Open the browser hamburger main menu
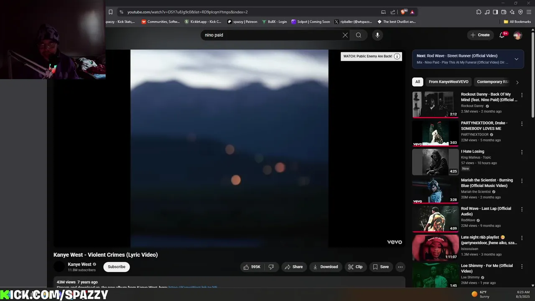This screenshot has width=535, height=301. click(529, 12)
